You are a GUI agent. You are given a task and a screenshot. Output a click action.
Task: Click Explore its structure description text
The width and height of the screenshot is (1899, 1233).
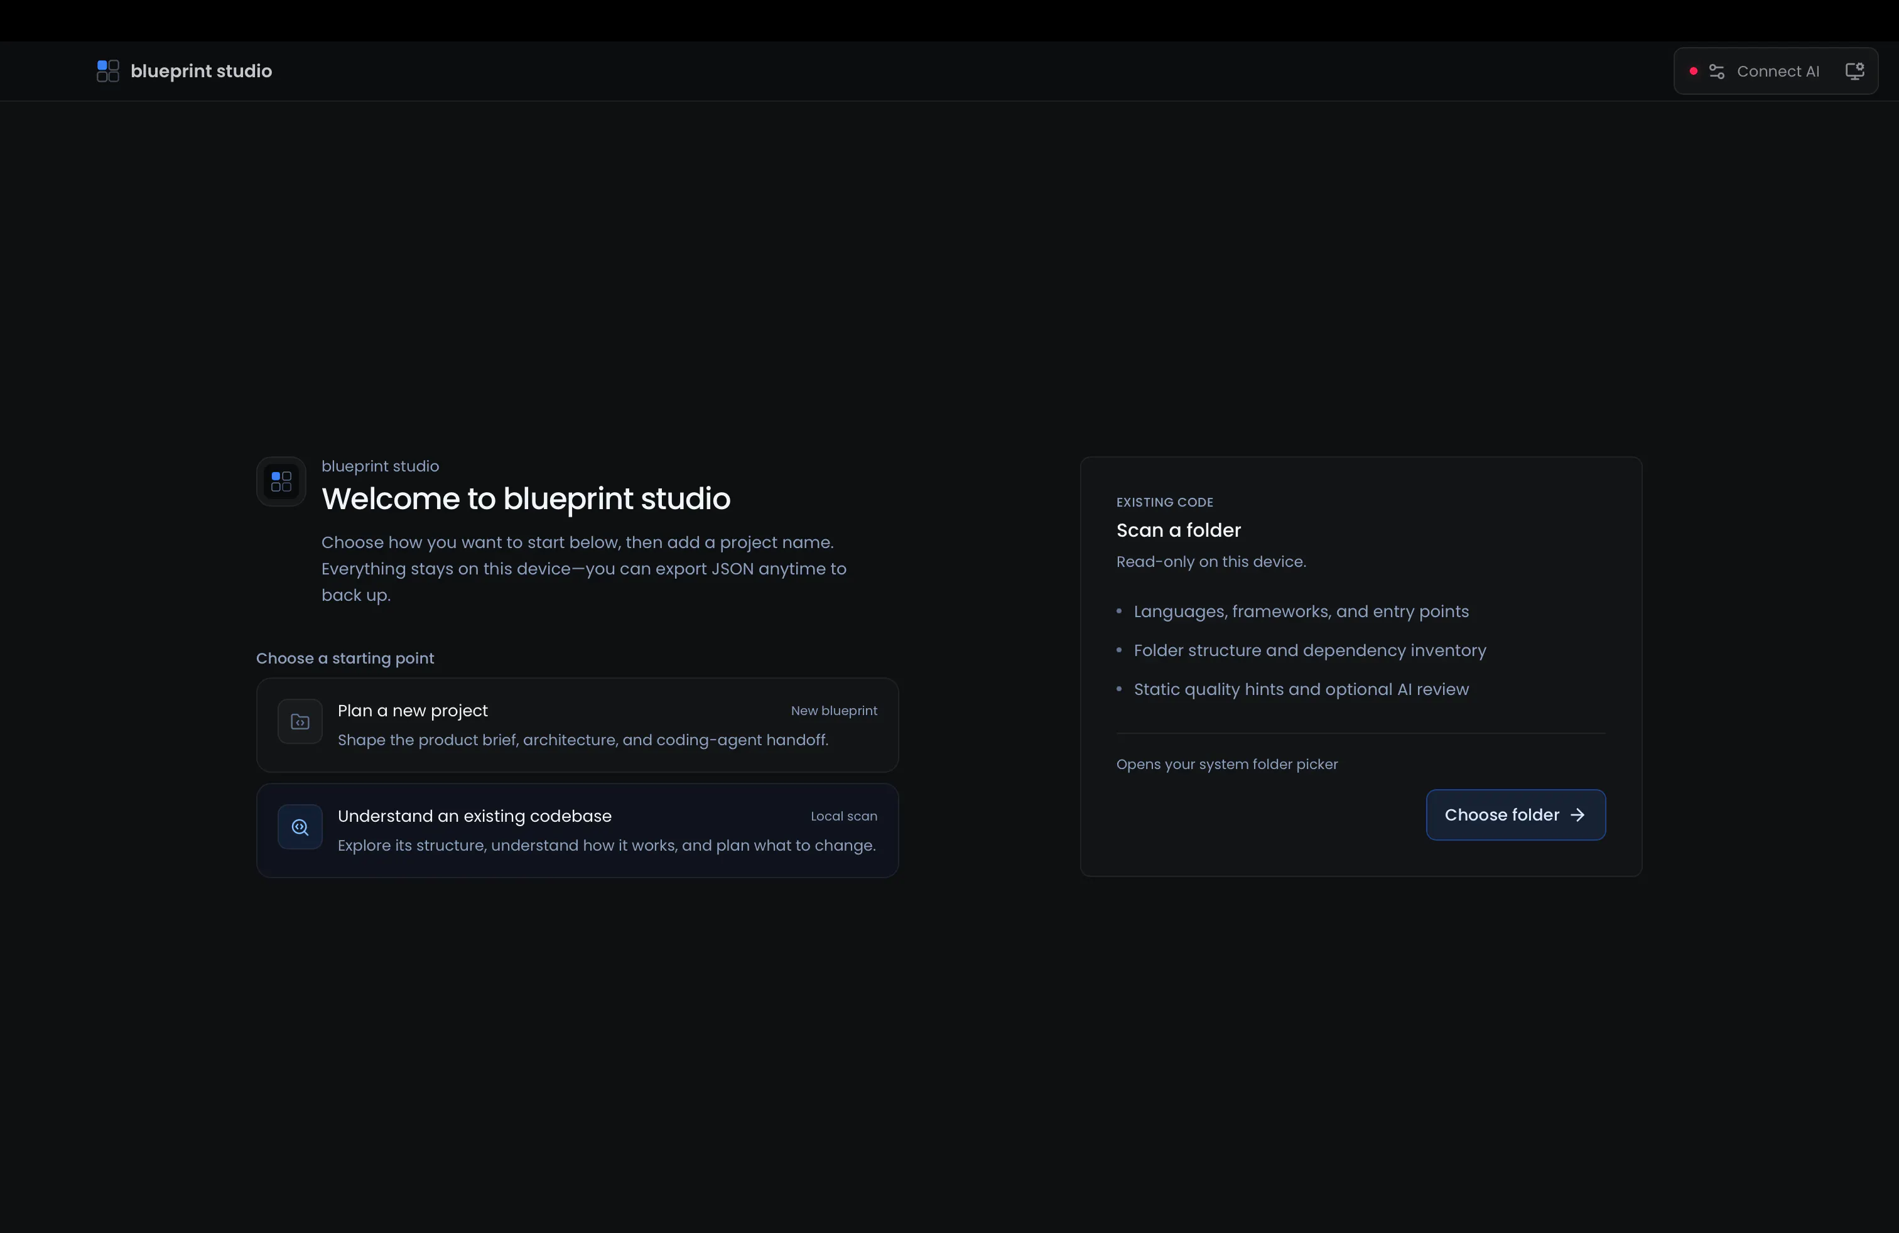[x=607, y=846]
